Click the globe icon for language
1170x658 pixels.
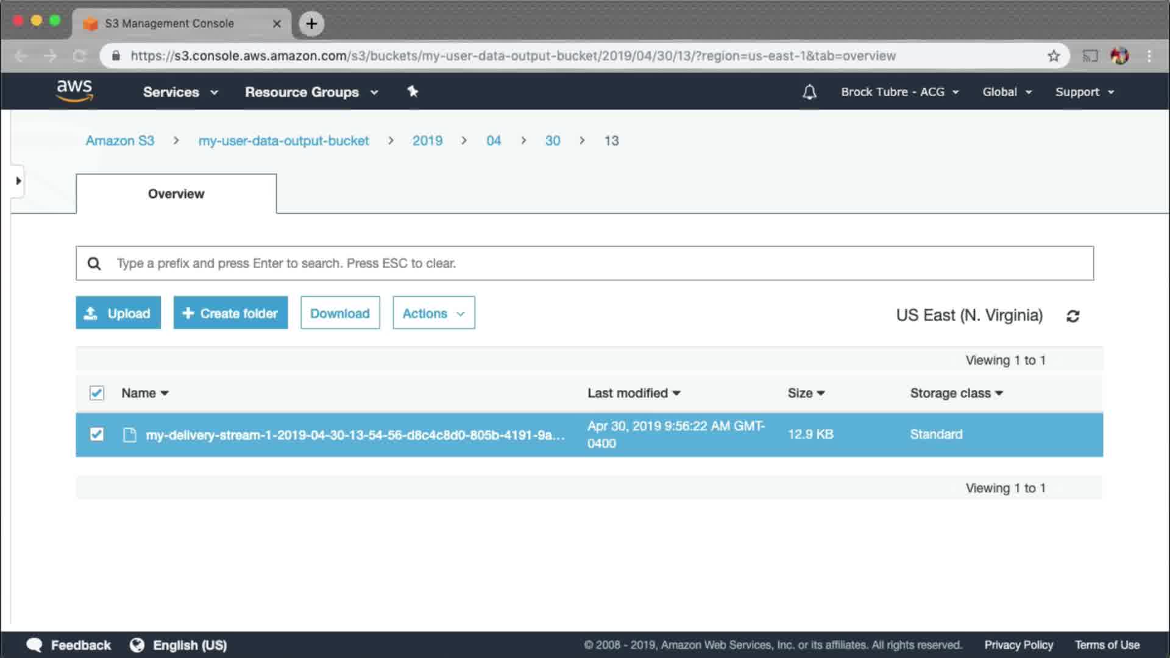137,645
